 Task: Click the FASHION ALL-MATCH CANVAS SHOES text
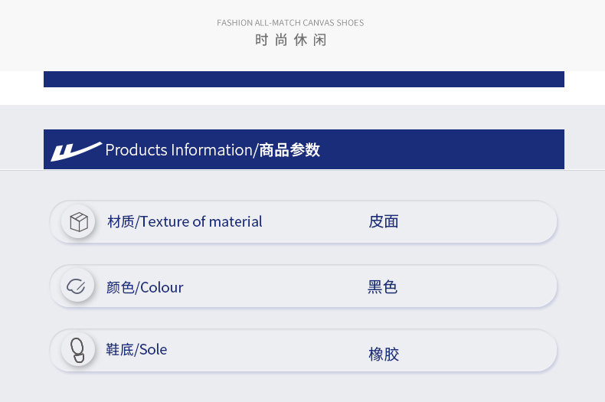290,23
